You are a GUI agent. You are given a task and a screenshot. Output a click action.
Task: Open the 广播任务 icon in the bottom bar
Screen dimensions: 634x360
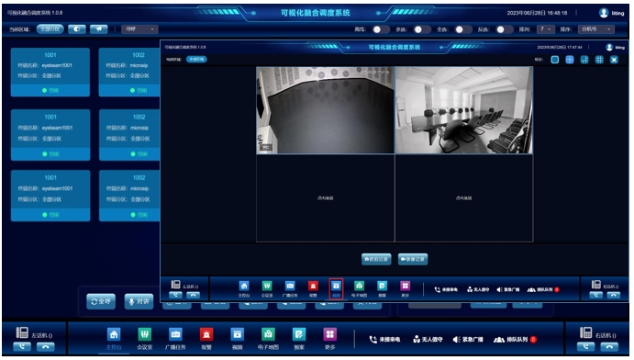pyautogui.click(x=175, y=339)
